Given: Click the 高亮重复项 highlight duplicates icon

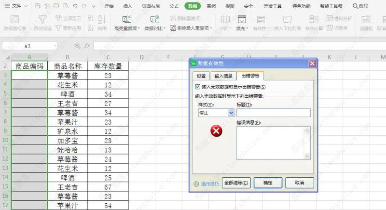Looking at the screenshot, I should pyautogui.click(x=127, y=19).
